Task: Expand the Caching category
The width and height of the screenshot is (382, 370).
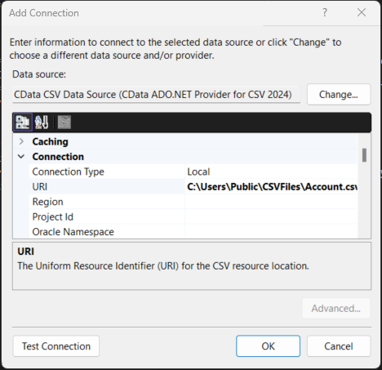Action: coord(21,141)
